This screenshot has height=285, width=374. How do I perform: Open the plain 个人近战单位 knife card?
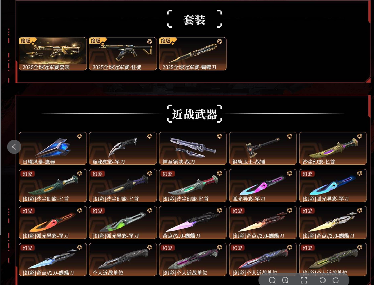(123, 259)
